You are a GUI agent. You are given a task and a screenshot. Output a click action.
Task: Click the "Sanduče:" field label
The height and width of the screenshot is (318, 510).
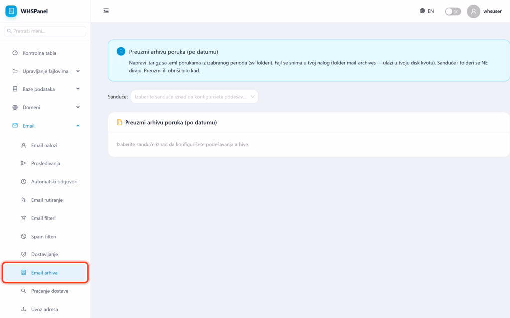click(118, 97)
